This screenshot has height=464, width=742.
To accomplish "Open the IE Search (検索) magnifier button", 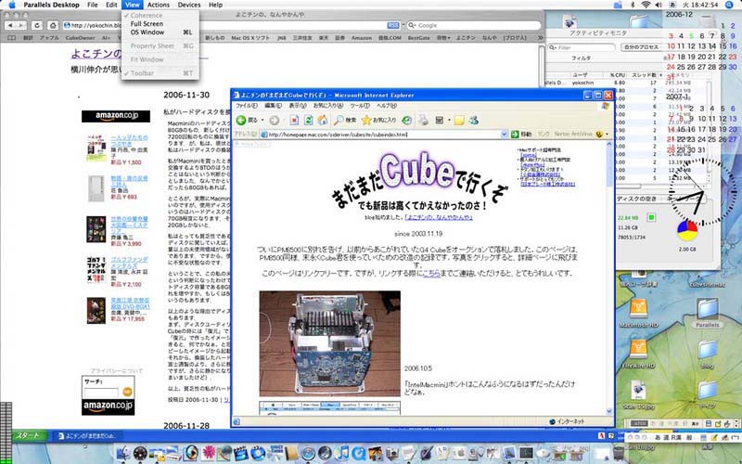I will point(344,121).
